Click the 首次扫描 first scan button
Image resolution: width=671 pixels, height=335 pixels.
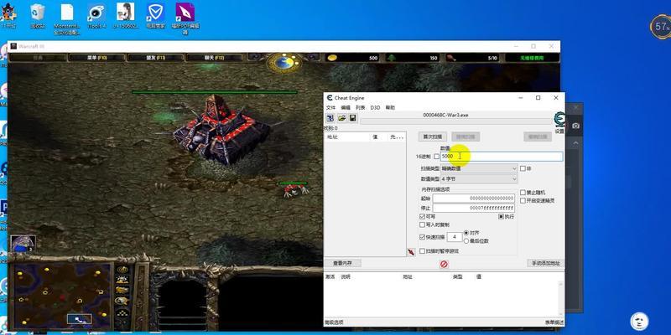pos(433,137)
